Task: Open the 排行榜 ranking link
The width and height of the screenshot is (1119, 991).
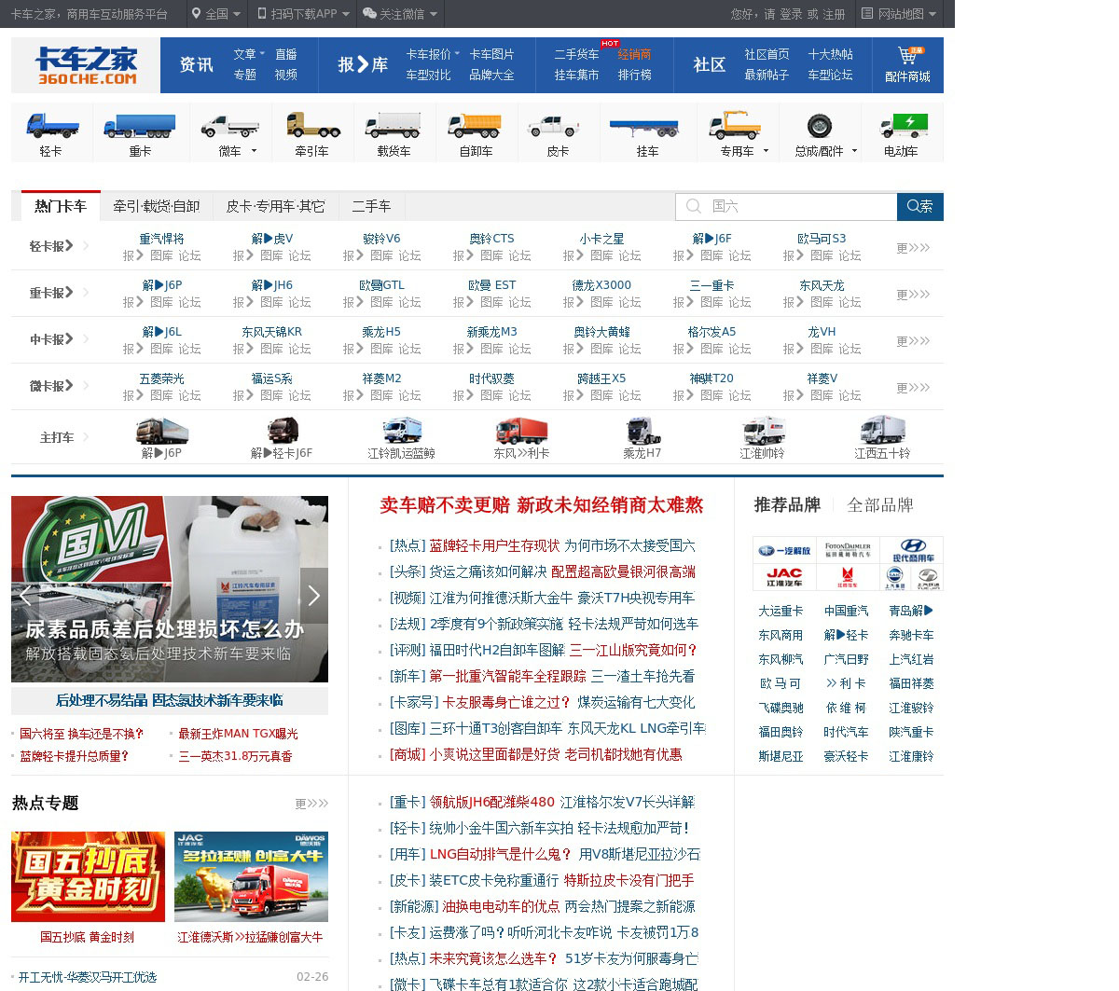Action: click(x=634, y=75)
